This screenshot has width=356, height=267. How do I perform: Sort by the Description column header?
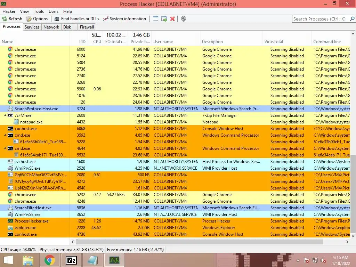231,42
